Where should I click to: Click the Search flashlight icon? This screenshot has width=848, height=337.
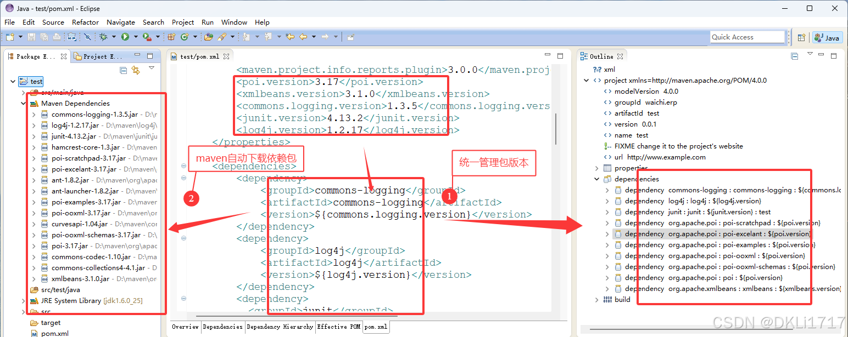[x=222, y=37]
